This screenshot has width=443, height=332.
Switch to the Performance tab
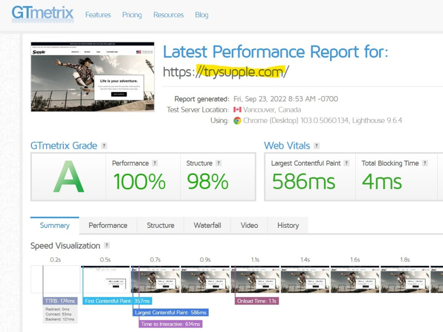108,225
